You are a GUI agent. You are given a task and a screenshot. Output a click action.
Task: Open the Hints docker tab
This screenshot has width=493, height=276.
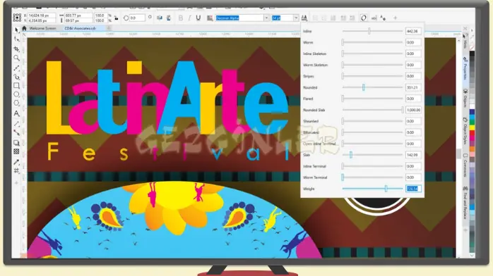(465, 41)
